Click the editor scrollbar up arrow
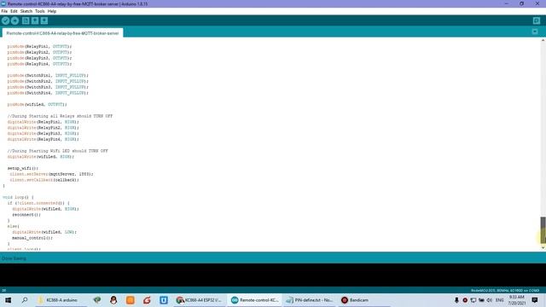546x307 pixels. coord(543,40)
